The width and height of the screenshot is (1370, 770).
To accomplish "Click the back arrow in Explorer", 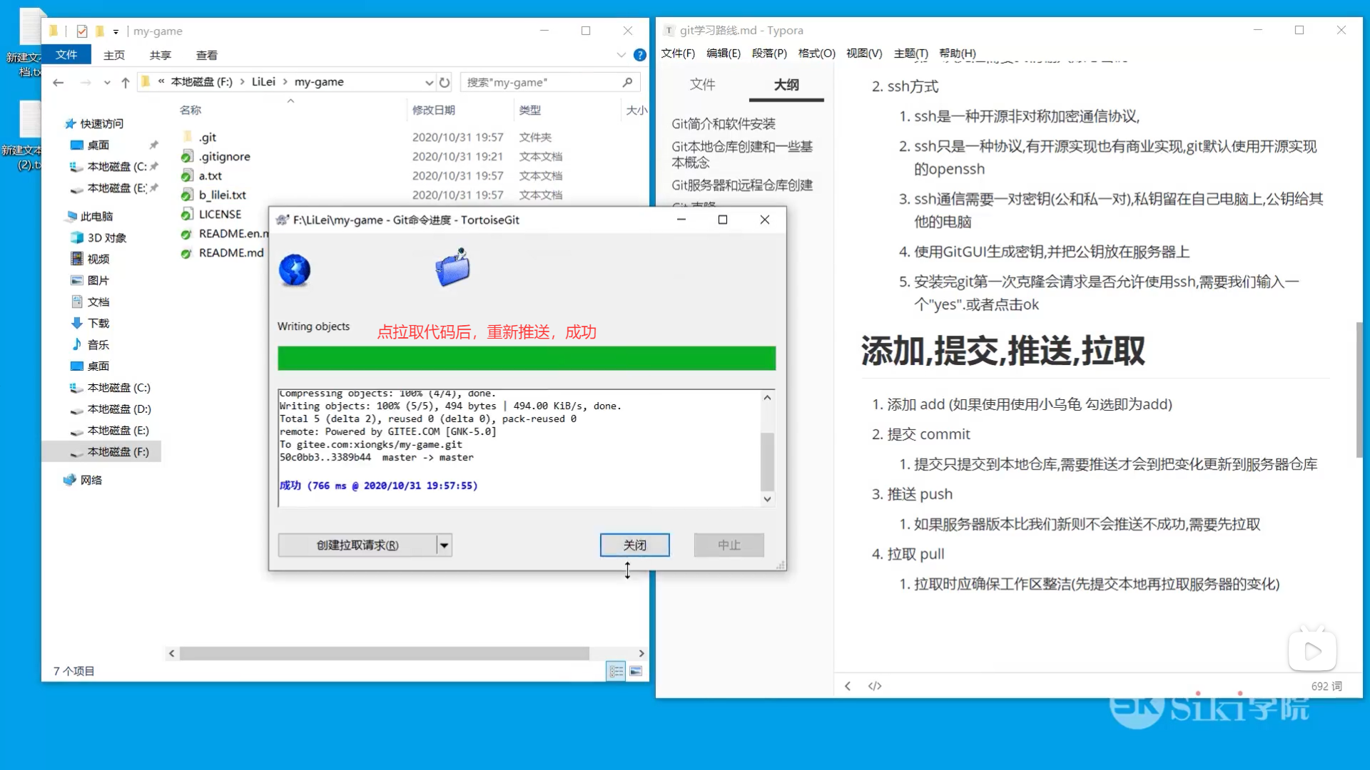I will click(59, 82).
